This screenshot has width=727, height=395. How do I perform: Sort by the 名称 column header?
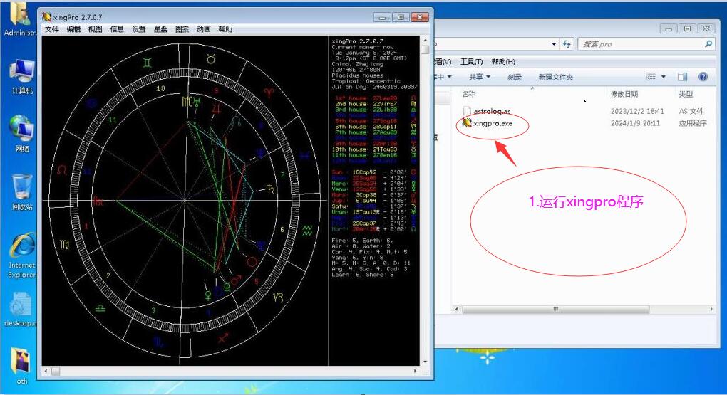coord(469,94)
